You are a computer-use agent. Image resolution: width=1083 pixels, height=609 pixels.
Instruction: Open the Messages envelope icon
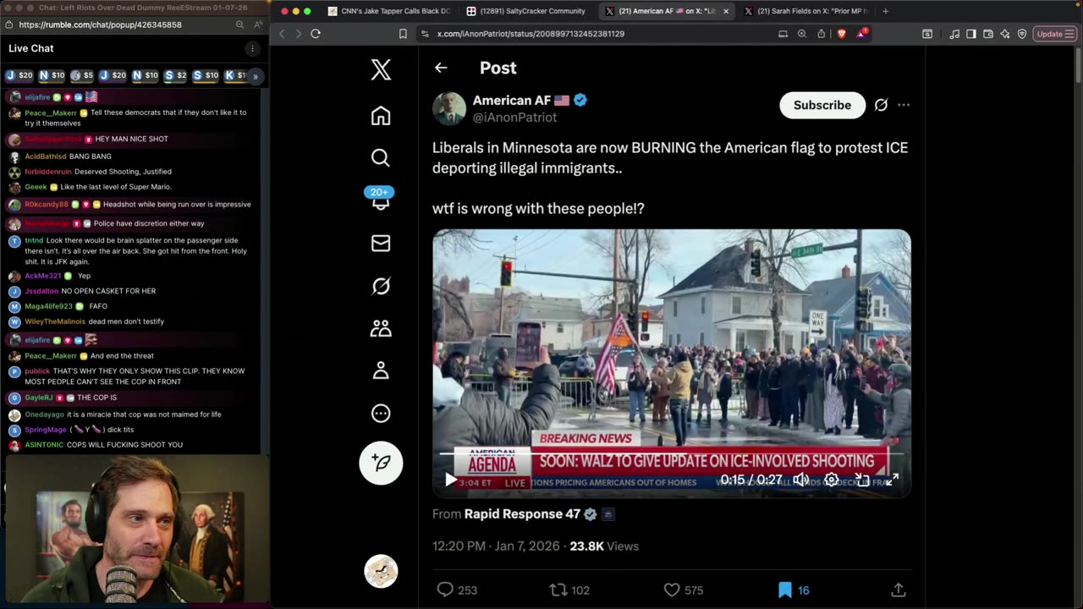pos(381,244)
